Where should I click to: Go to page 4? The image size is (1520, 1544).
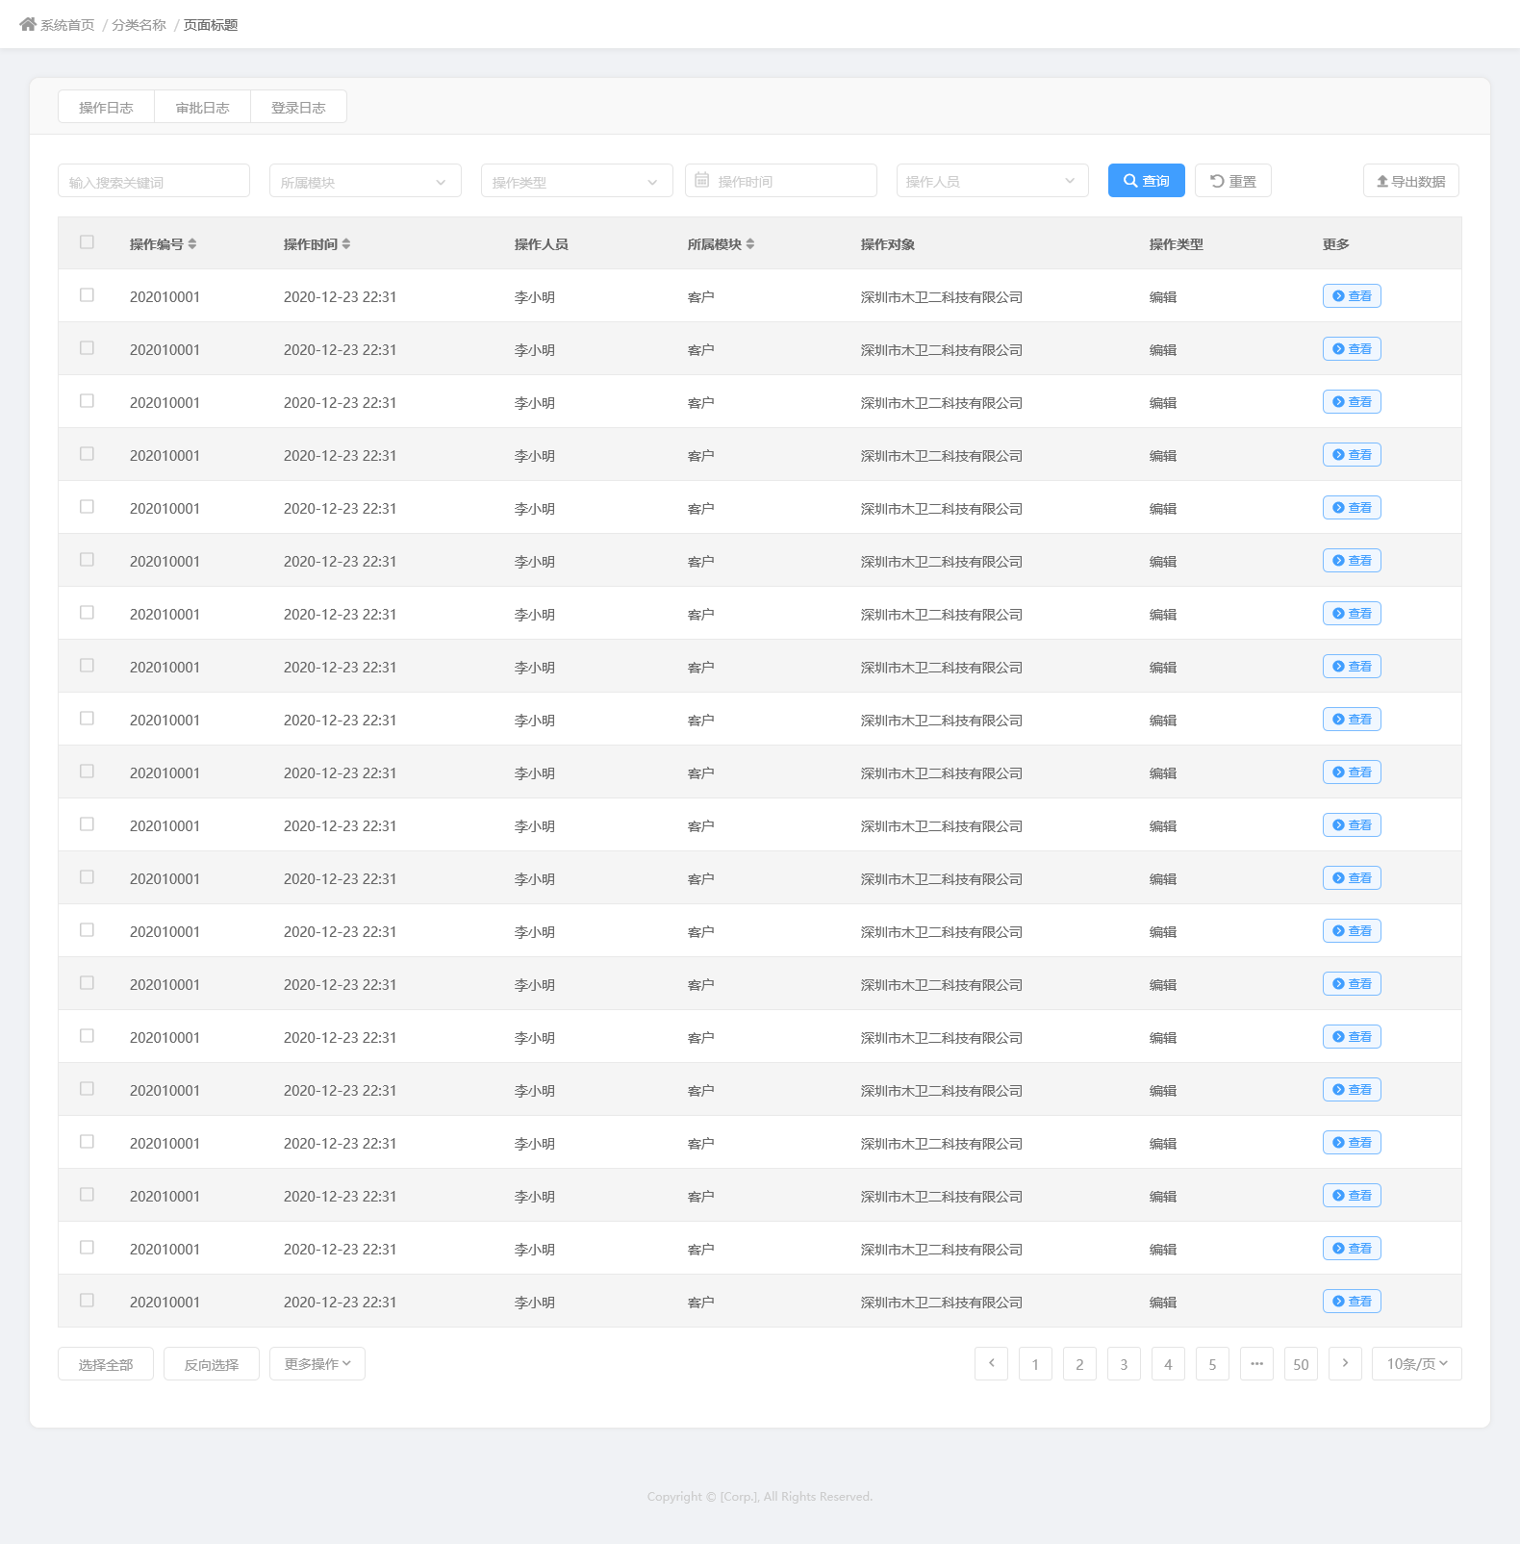1168,1363
